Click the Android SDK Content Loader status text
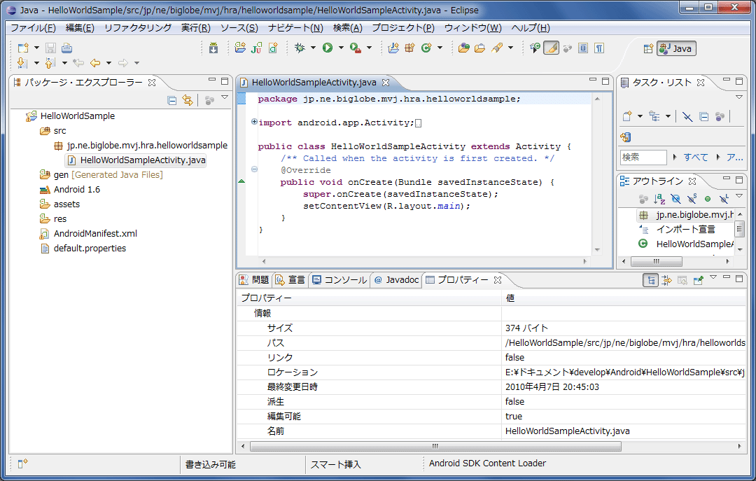 click(487, 463)
